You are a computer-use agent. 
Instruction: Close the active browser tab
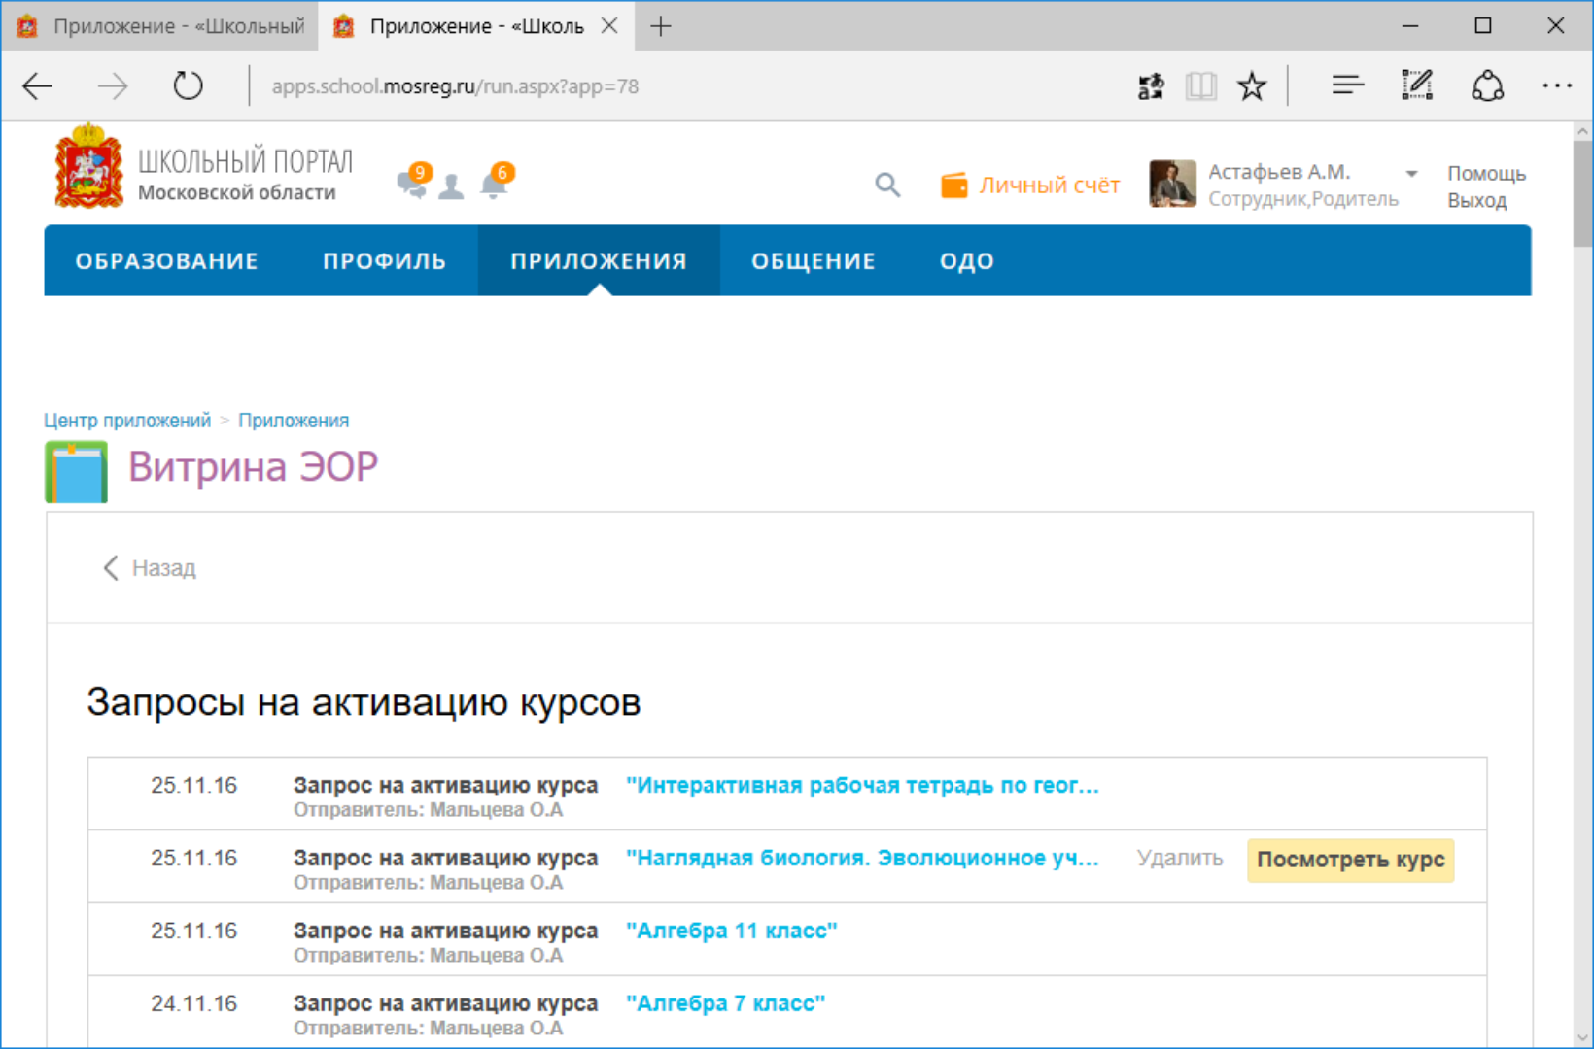(x=609, y=25)
